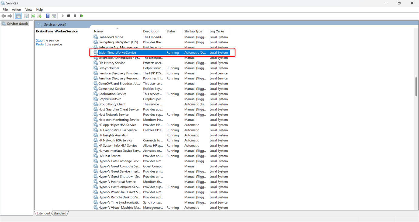Click gear icon of GraphicsPerfSvc service
The image size is (419, 222).
point(96,99)
